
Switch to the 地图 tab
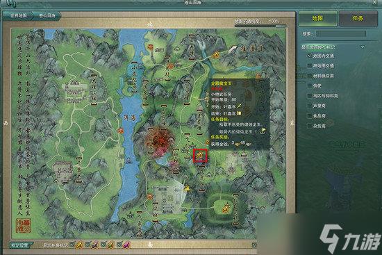point(318,18)
